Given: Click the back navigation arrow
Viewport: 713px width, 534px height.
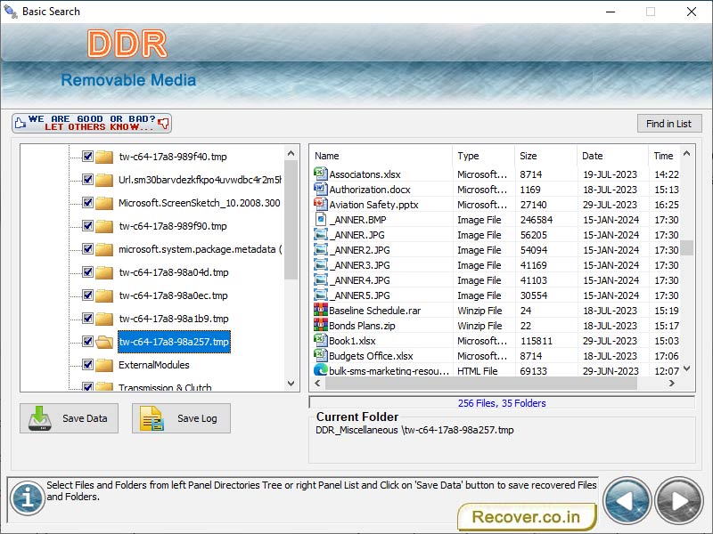Looking at the screenshot, I should click(627, 500).
